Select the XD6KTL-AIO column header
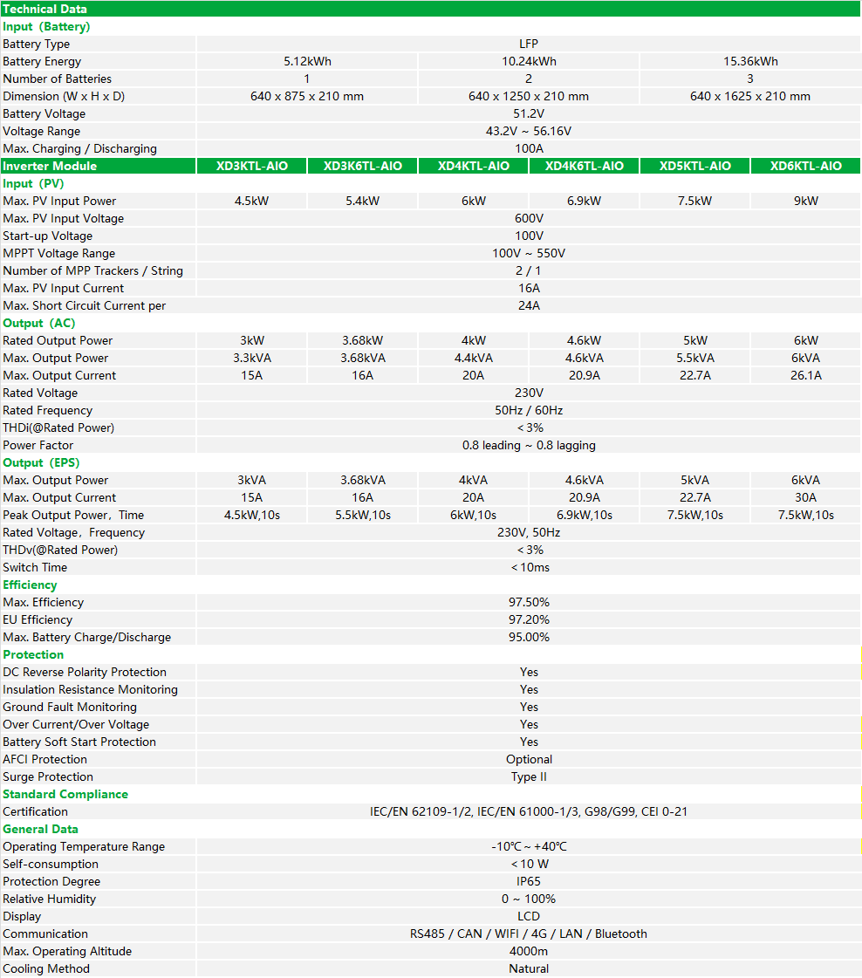This screenshot has width=862, height=978. click(x=805, y=166)
